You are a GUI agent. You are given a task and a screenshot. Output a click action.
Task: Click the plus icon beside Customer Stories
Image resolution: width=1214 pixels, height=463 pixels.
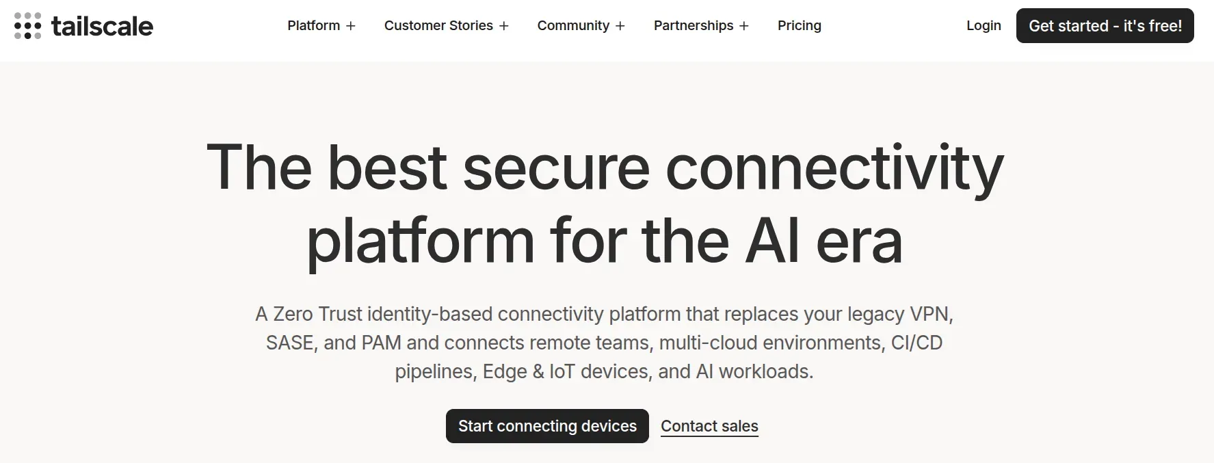[x=504, y=26]
